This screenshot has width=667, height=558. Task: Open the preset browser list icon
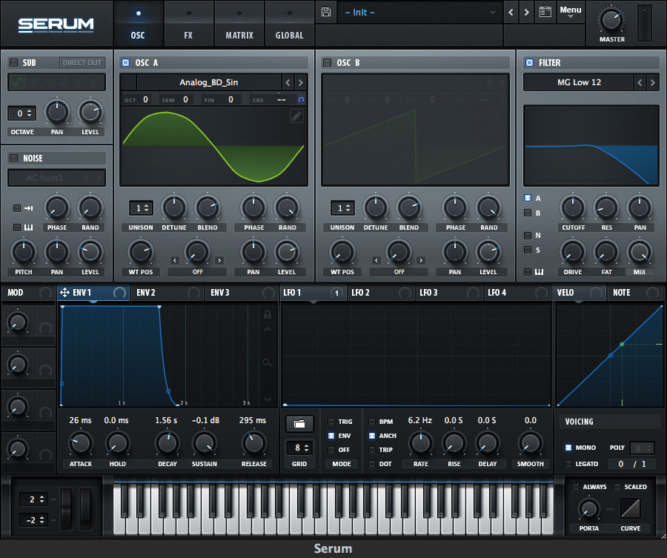[545, 12]
